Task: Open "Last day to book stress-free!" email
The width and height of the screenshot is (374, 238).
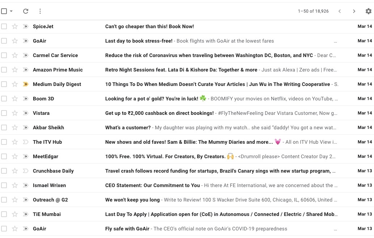Action: 139,41
